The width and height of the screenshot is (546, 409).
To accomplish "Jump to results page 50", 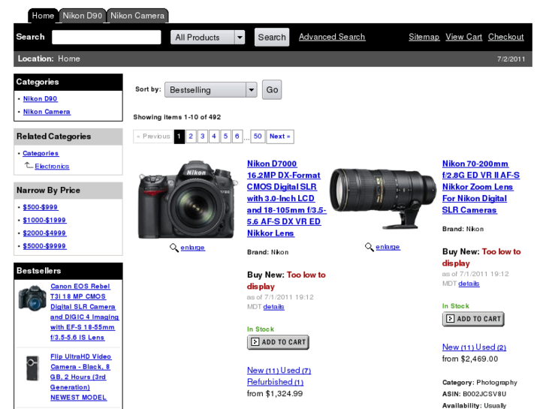I will coord(258,137).
